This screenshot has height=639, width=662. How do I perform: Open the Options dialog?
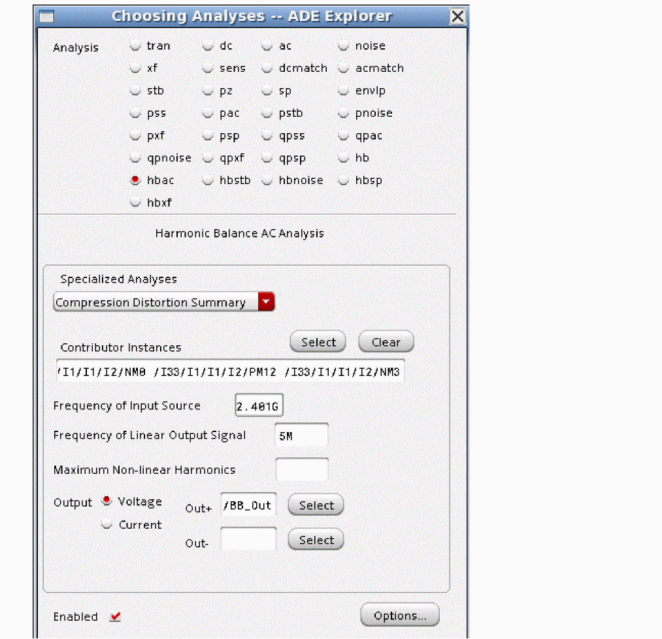(399, 616)
